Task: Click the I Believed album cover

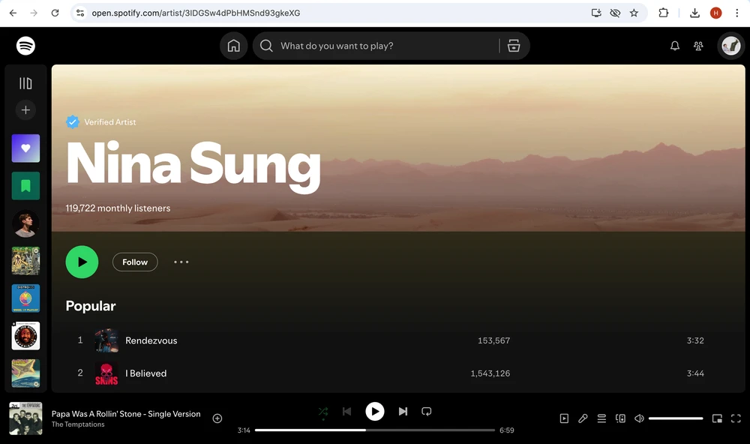Action: click(x=106, y=373)
